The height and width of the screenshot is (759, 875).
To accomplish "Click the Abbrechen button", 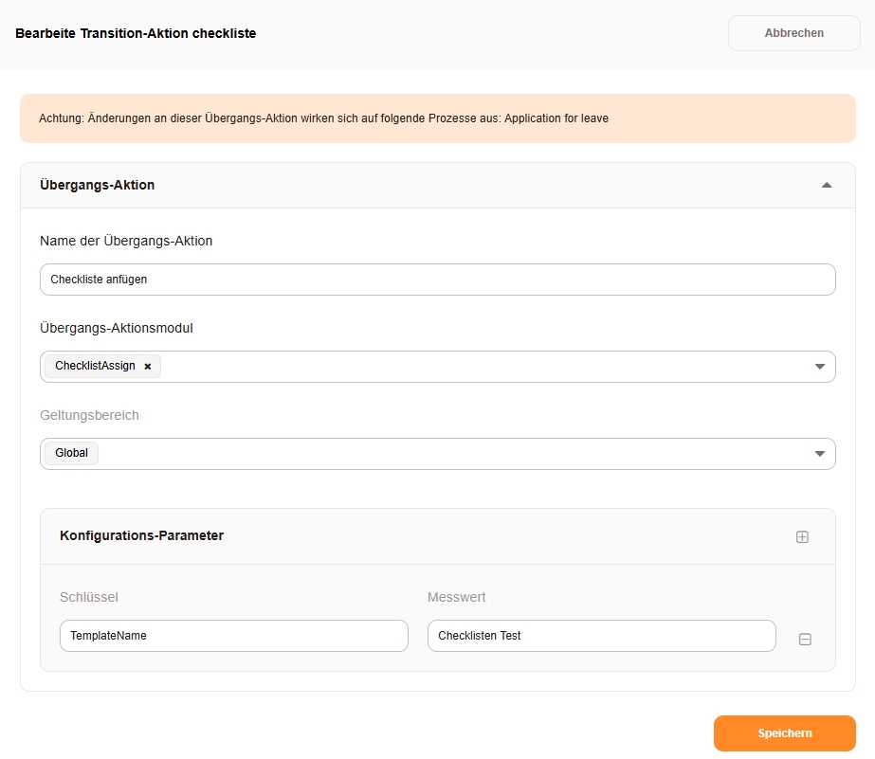I will (x=793, y=33).
